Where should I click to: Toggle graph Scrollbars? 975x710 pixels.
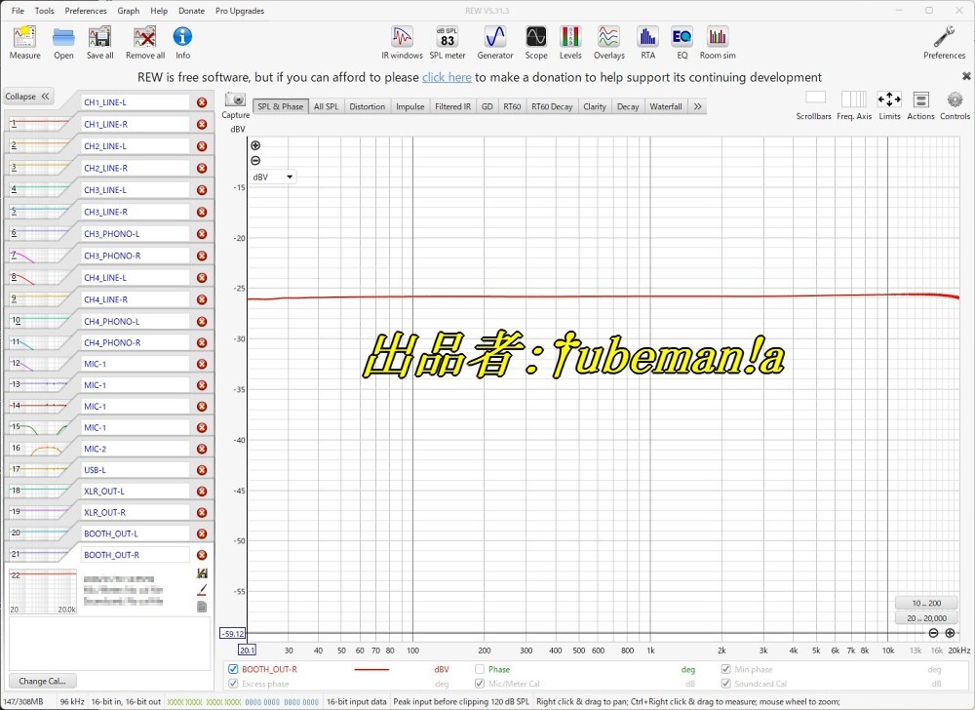(x=815, y=99)
